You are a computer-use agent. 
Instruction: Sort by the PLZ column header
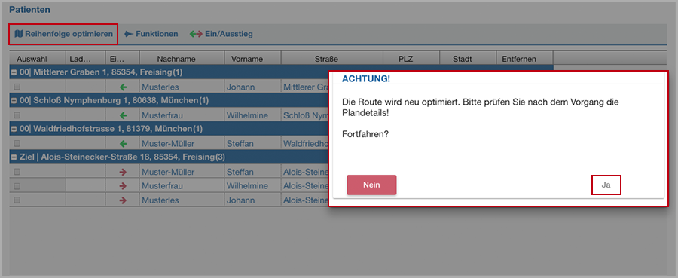point(411,59)
